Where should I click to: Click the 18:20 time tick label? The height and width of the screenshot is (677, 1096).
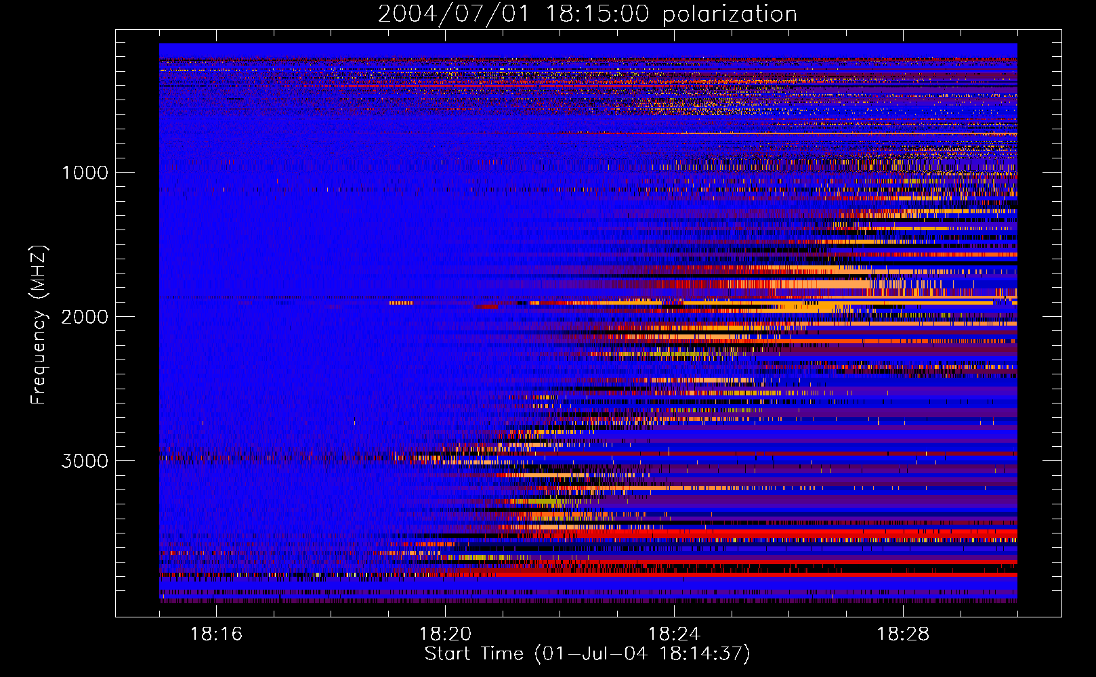click(445, 634)
